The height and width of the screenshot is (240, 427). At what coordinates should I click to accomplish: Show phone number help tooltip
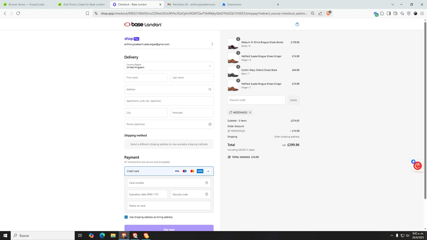pos(210,124)
